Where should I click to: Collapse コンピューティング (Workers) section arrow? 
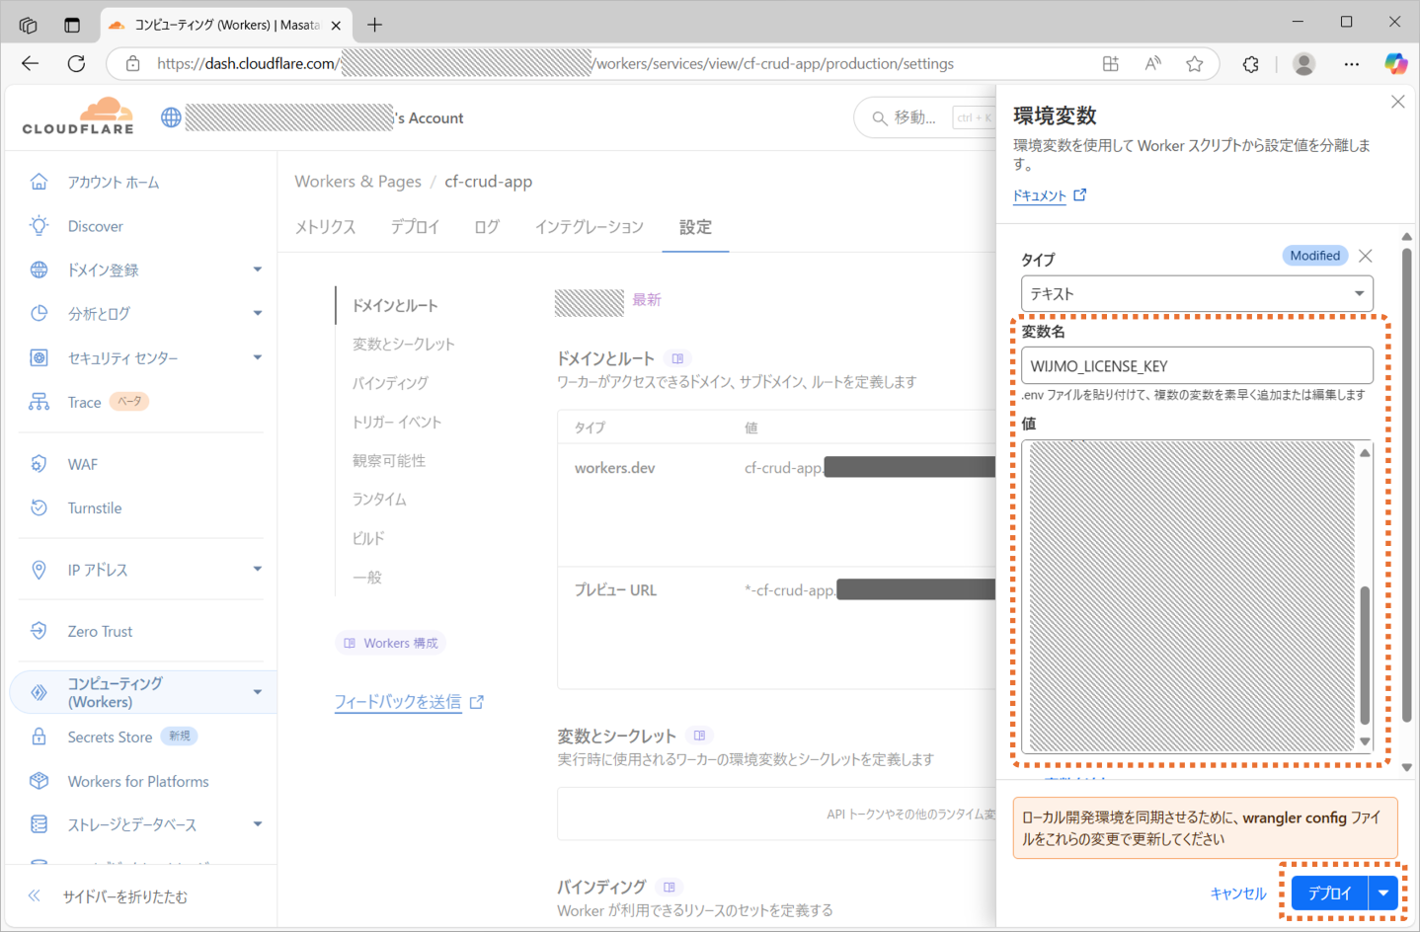pos(258,692)
